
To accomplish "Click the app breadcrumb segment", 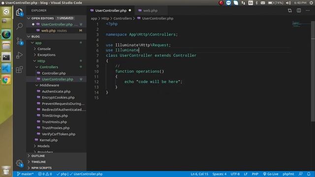I will [x=94, y=19].
